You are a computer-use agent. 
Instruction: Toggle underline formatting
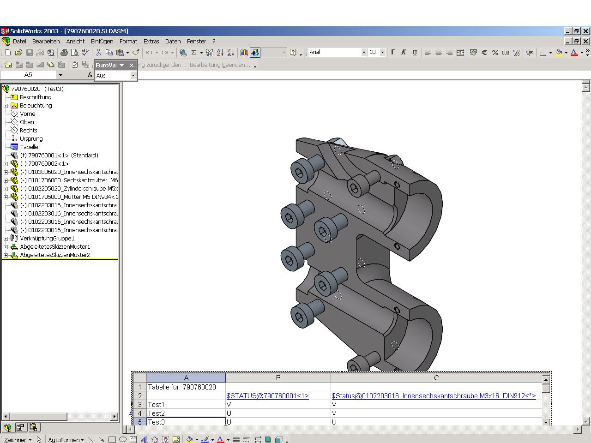click(x=414, y=53)
